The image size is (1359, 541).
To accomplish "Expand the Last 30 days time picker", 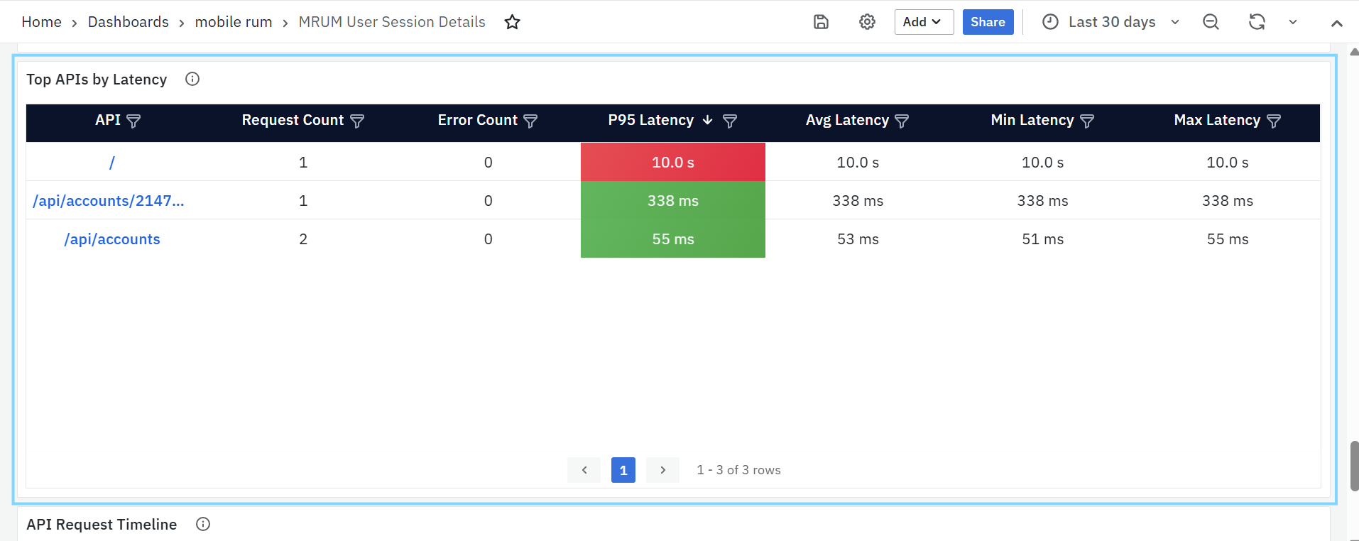I will coord(1111,22).
